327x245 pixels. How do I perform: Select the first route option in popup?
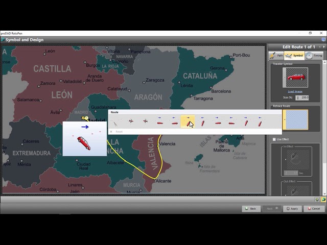115,121
